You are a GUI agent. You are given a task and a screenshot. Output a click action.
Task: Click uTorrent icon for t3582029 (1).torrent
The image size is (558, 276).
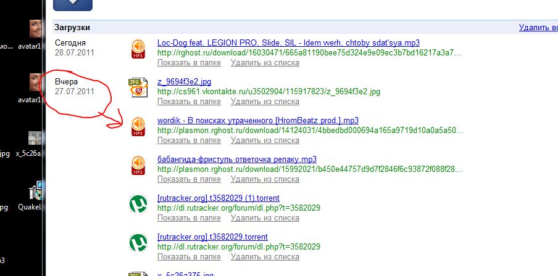coord(138,204)
